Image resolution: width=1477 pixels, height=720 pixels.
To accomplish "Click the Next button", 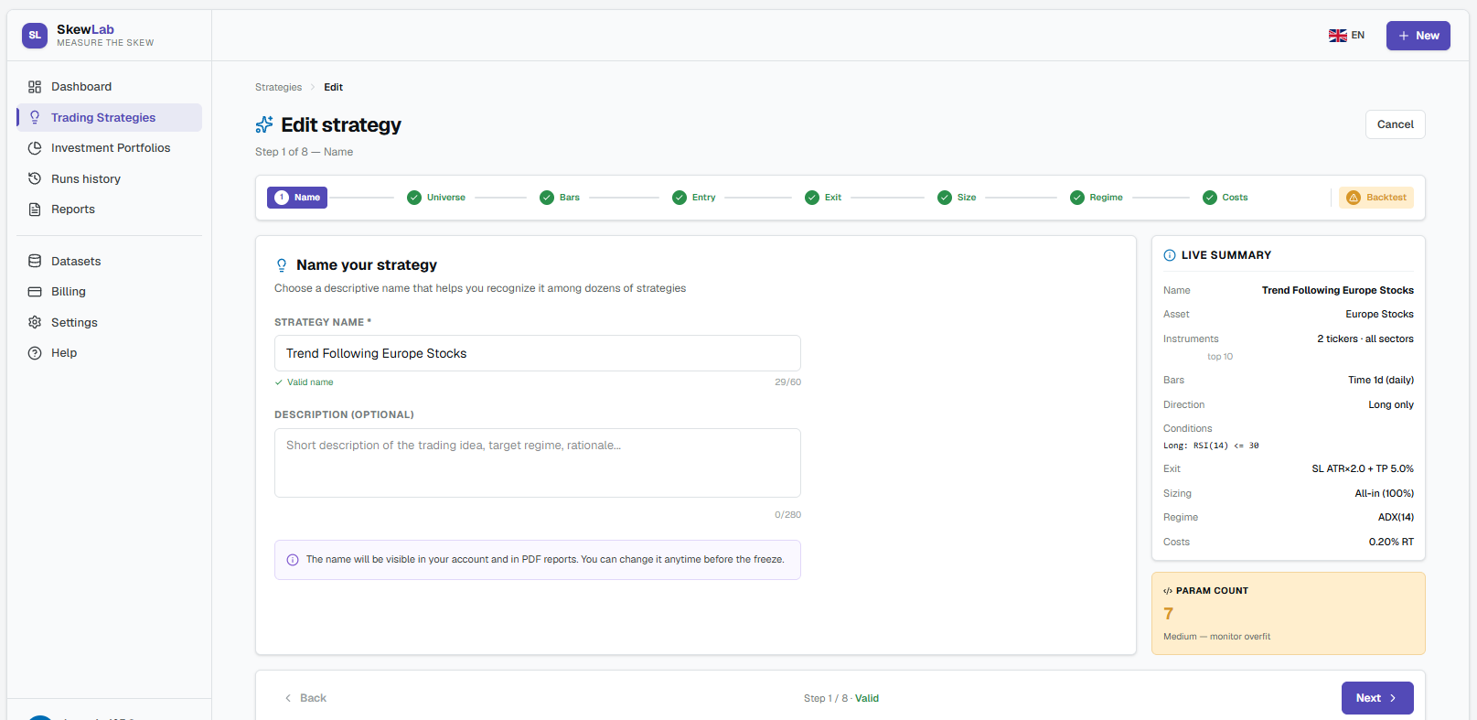I will coord(1377,698).
